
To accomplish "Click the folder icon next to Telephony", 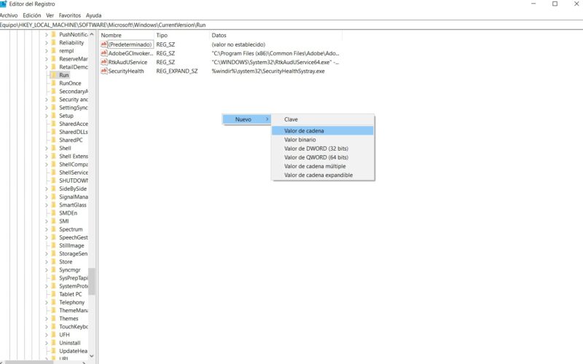I will pos(53,302).
